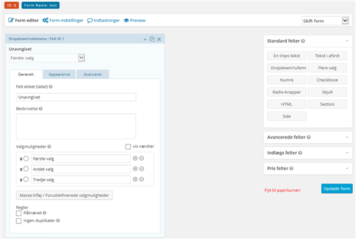Select Første valg as default radio
The image size is (356, 239).
(x=26, y=158)
